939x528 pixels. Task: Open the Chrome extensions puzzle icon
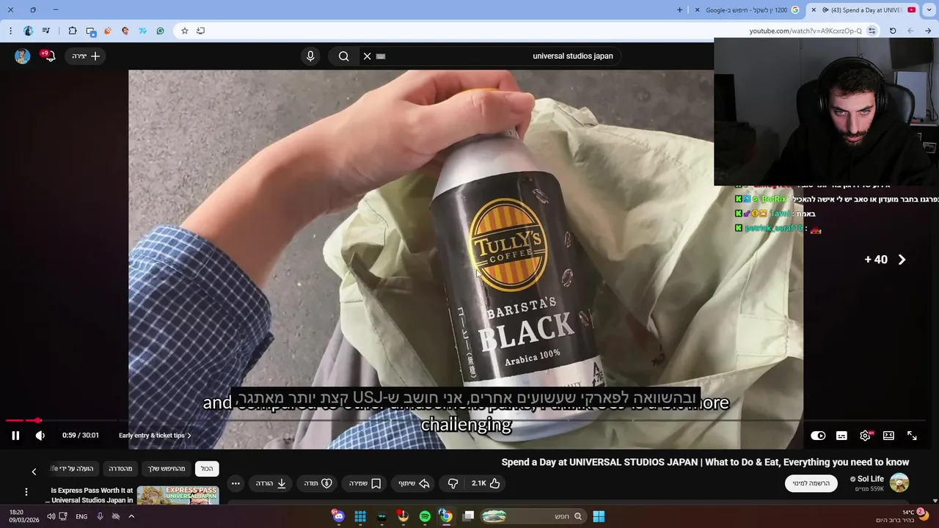(73, 31)
